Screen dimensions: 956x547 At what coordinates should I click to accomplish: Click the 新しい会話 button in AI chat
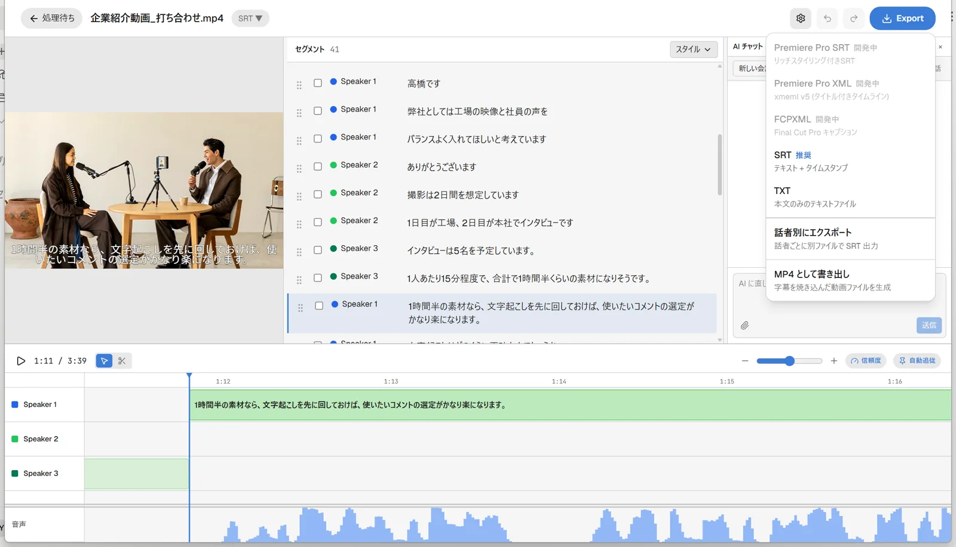coord(750,69)
